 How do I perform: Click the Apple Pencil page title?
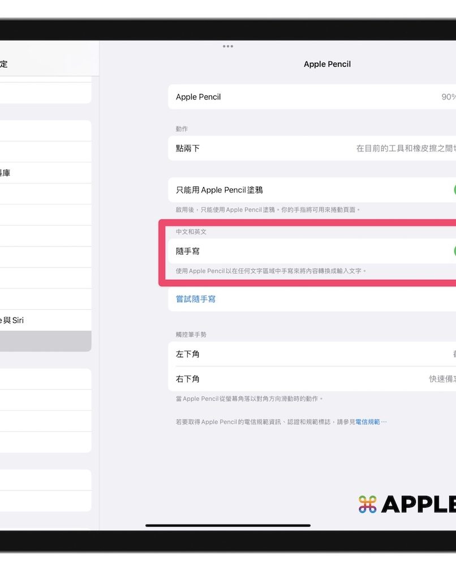coord(327,64)
